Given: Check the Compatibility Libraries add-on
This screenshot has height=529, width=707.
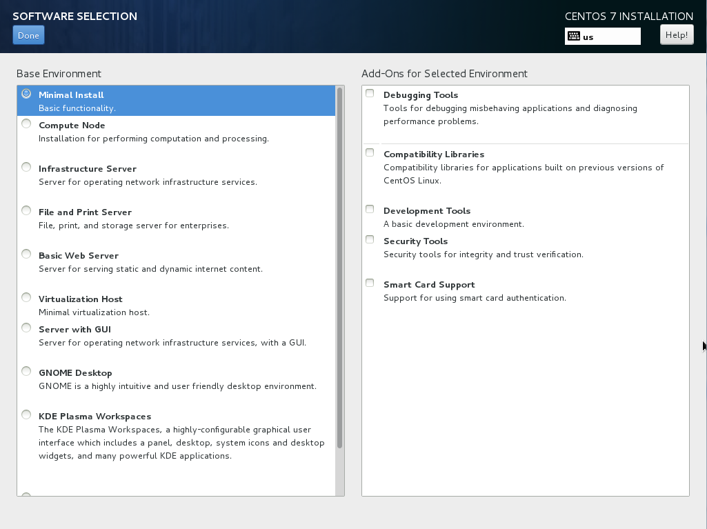Looking at the screenshot, I should coord(370,153).
